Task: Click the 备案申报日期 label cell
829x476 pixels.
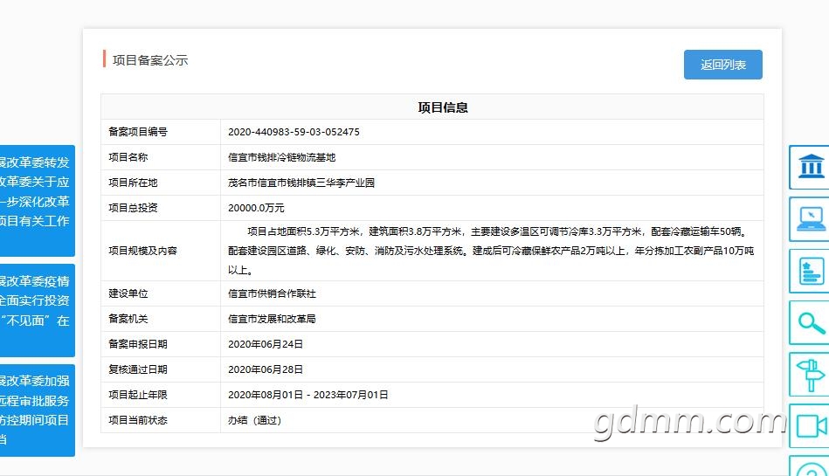Action: [x=161, y=344]
